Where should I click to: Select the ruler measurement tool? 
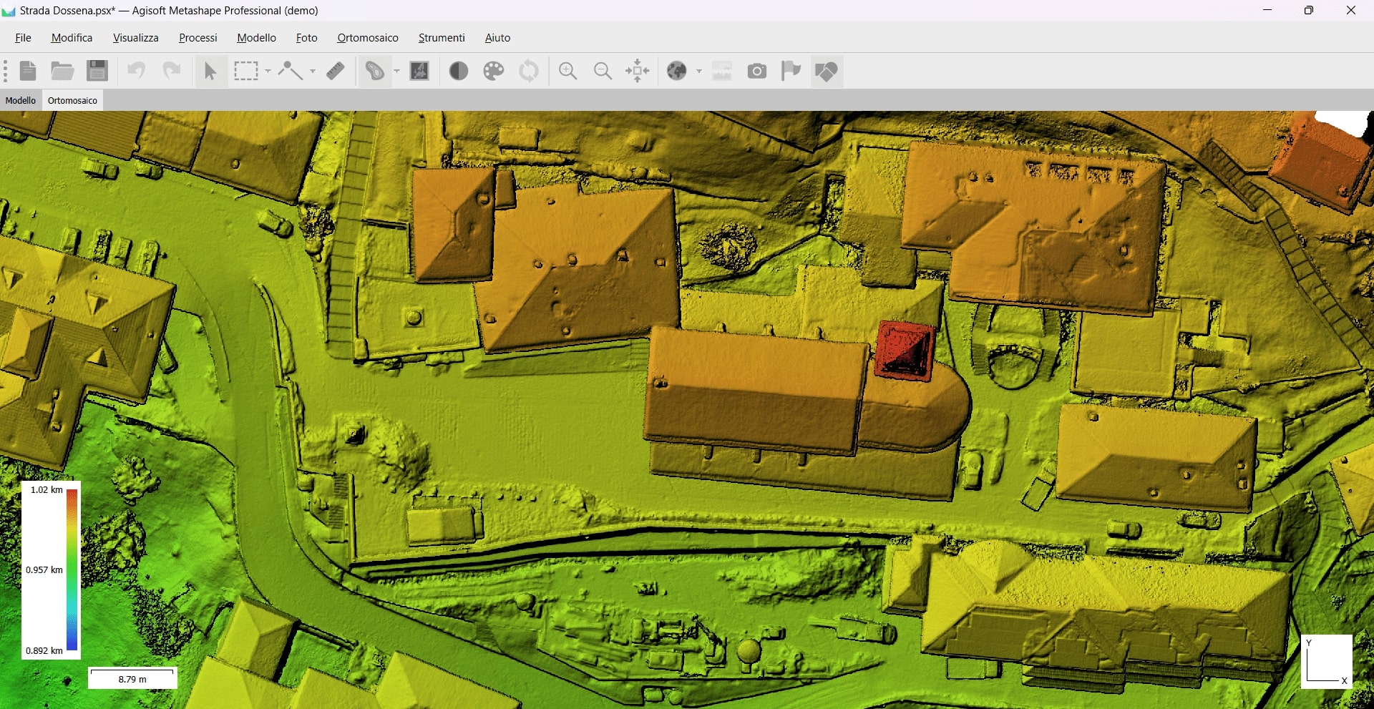335,71
